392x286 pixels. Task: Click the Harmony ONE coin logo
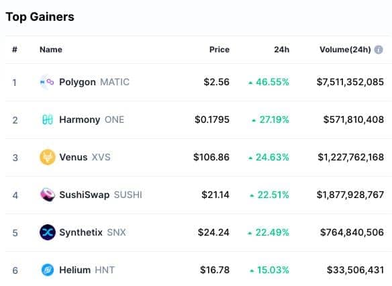point(47,120)
